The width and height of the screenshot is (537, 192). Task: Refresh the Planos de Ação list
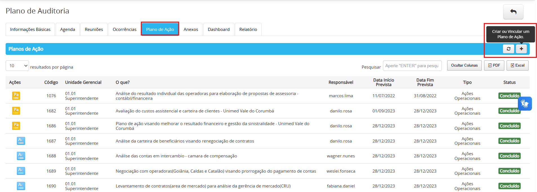(x=509, y=49)
